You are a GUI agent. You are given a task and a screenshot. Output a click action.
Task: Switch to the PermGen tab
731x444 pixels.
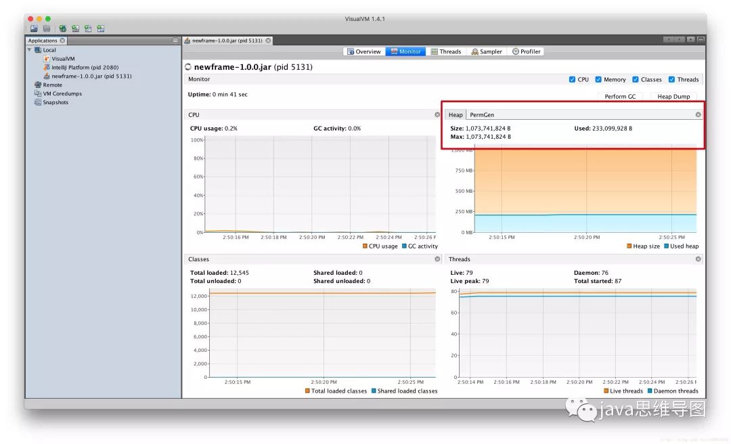pyautogui.click(x=482, y=115)
